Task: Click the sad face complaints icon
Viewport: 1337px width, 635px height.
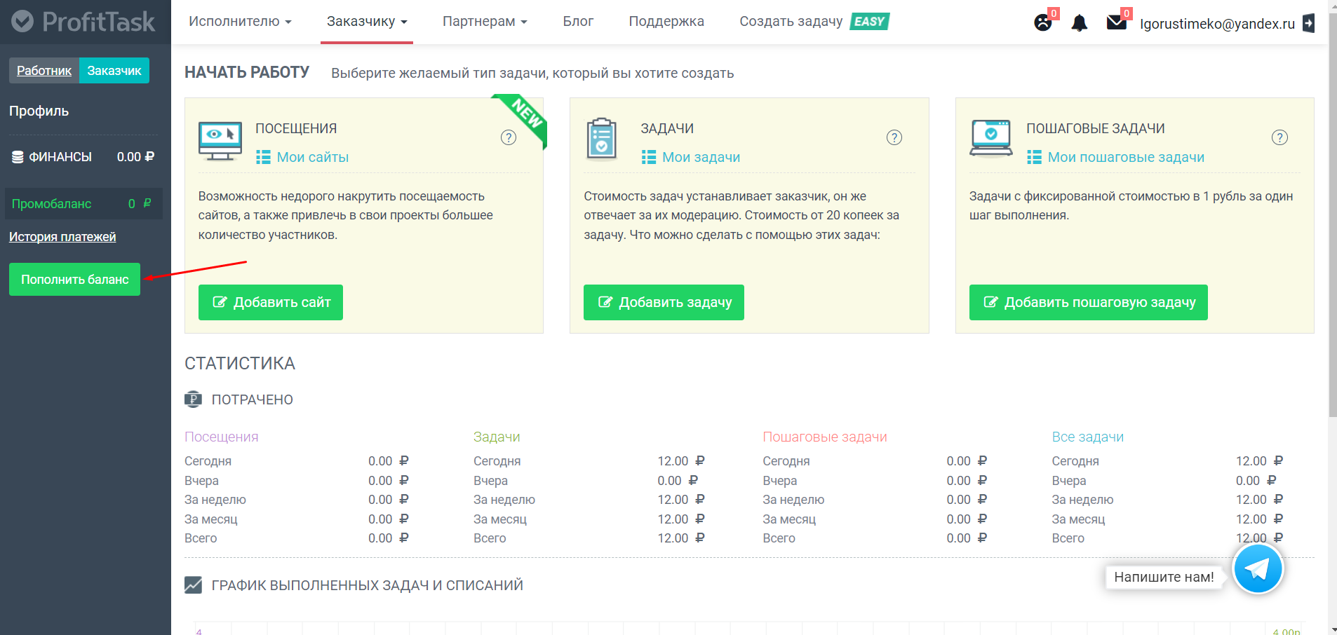Action: coord(1043,22)
